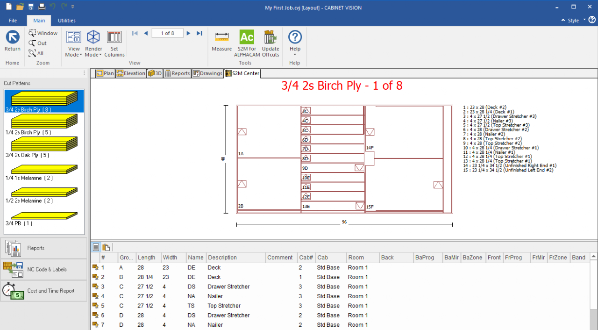Screen dimensions: 598x330
Task: Click the question mark help icon at top right
Action: click(592, 20)
